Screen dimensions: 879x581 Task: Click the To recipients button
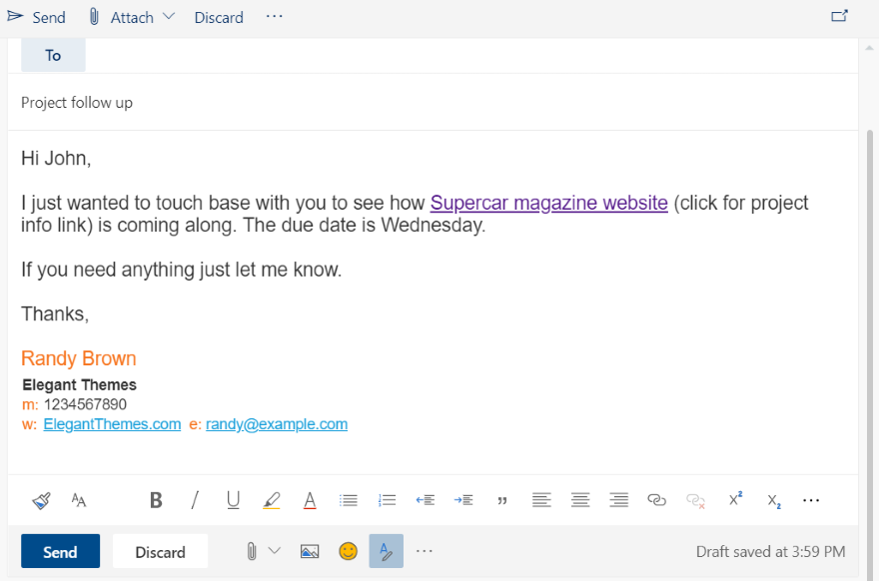point(53,56)
